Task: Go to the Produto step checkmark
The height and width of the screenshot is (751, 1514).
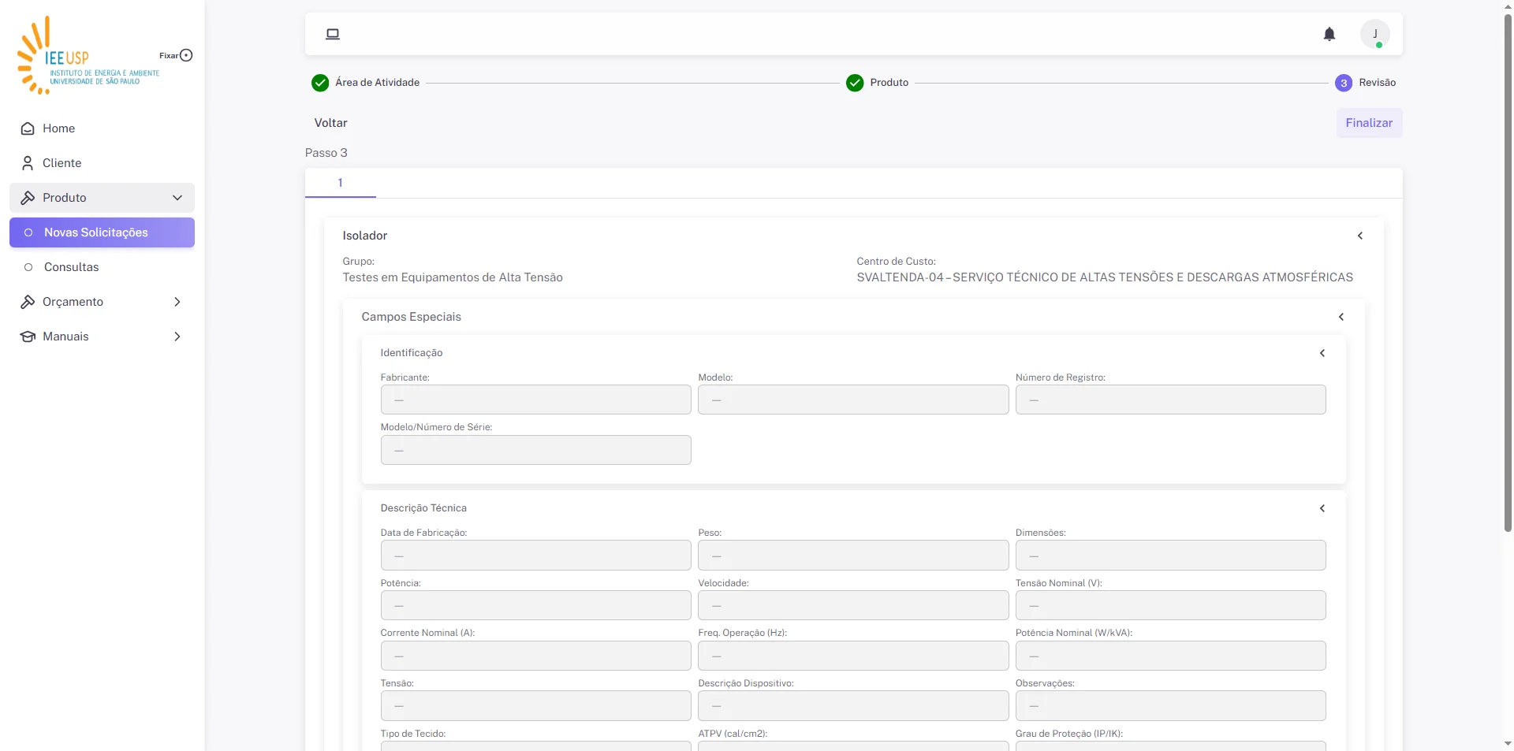Action: tap(855, 83)
